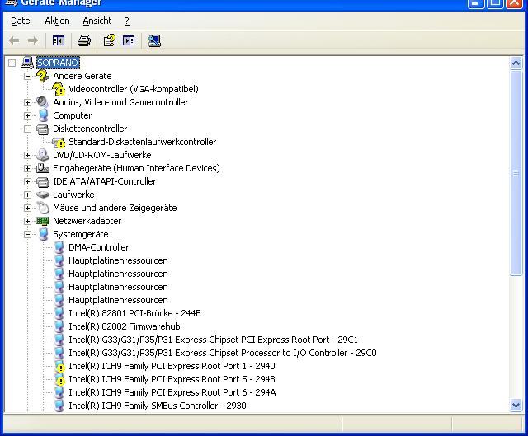The image size is (528, 436).
Task: Collapse the Diskettencontroller branch
Action: coord(27,129)
